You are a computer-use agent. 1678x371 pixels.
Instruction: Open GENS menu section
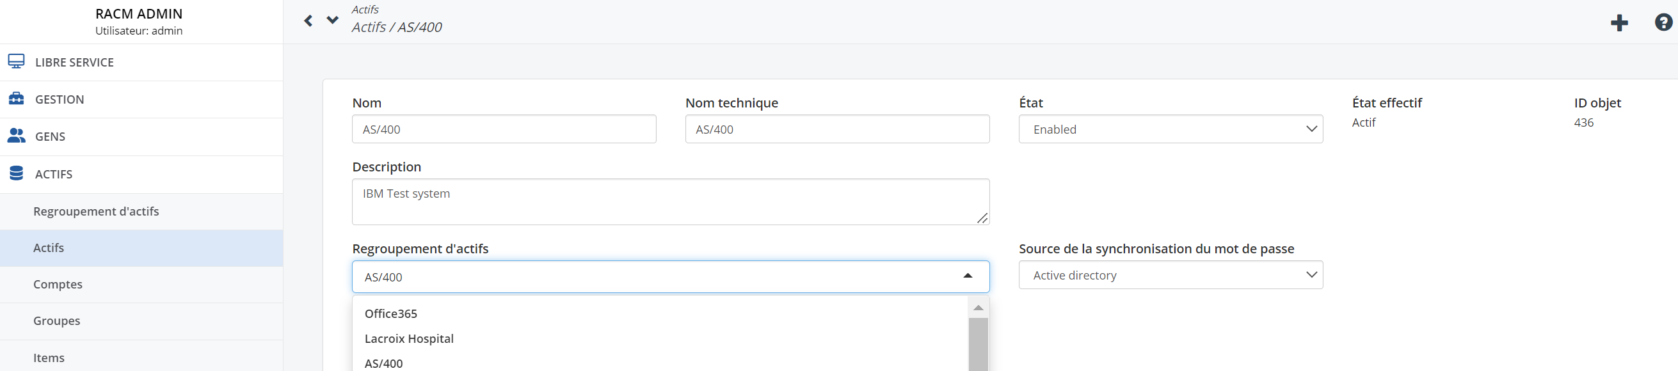click(x=141, y=137)
